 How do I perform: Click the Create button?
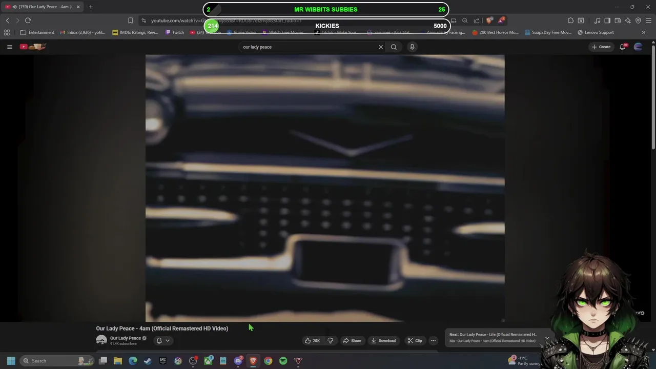coord(601,47)
